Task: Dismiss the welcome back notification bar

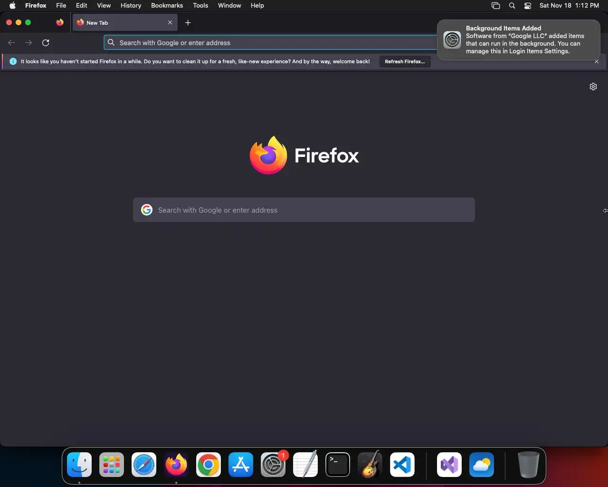Action: pyautogui.click(x=597, y=62)
